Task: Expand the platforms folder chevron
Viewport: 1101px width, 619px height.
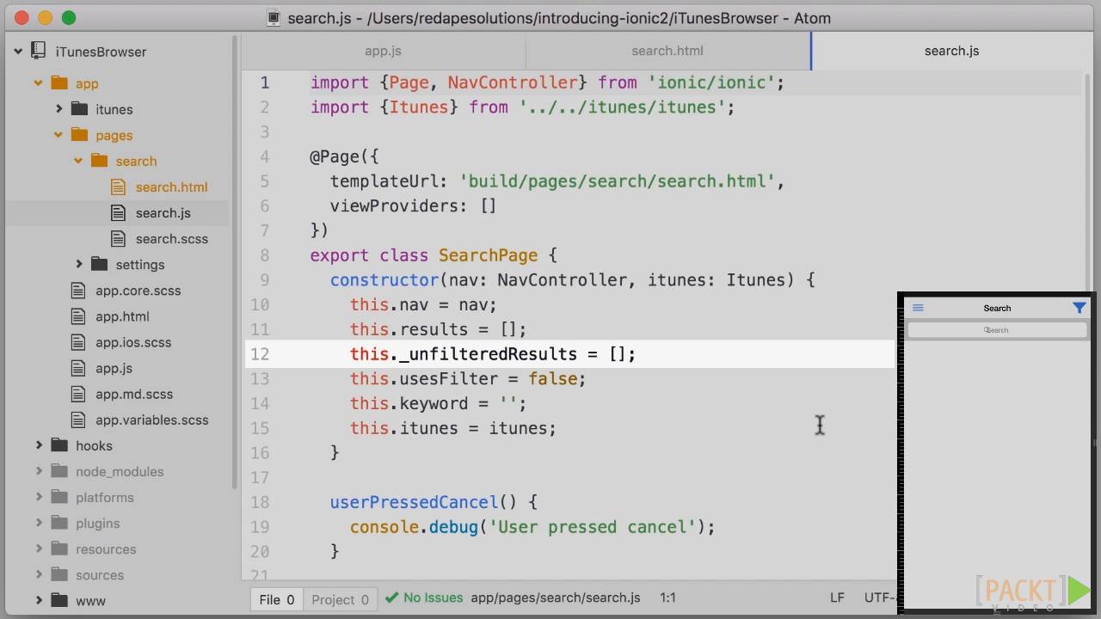Action: pos(38,497)
